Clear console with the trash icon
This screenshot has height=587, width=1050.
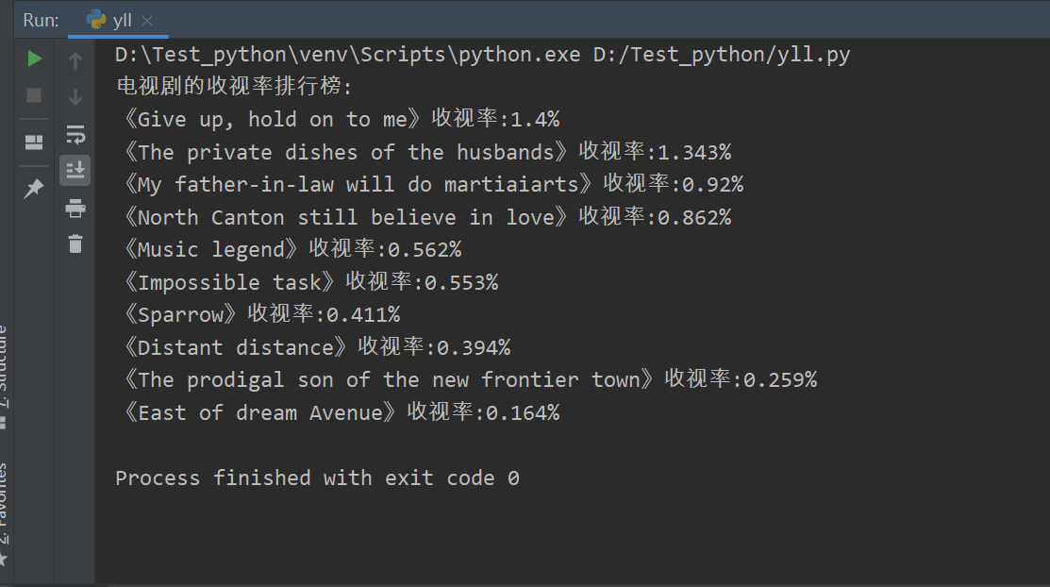pos(75,243)
